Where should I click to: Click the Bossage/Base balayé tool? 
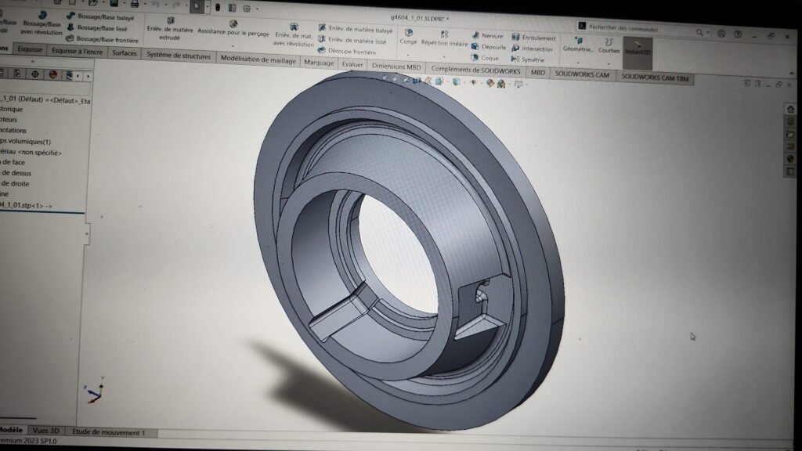[x=100, y=17]
